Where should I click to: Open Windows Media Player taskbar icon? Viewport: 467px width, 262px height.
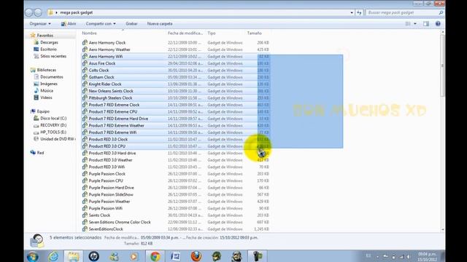(x=134, y=256)
